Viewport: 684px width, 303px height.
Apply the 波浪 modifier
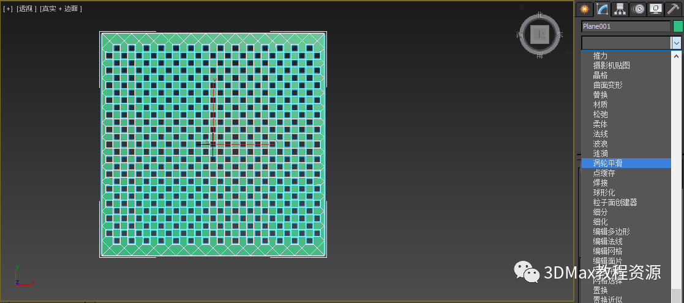pos(626,144)
